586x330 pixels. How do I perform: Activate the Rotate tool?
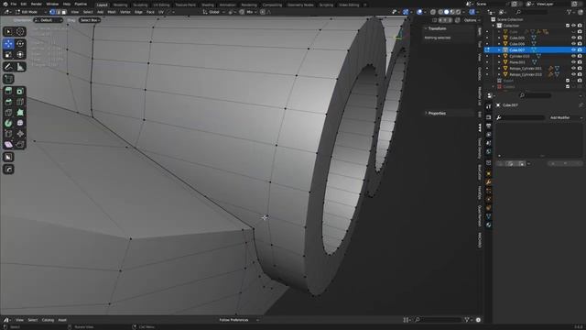point(20,44)
